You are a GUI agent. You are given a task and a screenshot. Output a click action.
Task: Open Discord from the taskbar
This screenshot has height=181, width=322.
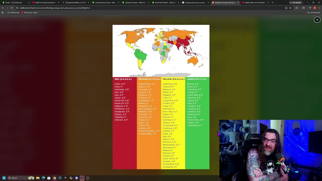click(x=76, y=178)
